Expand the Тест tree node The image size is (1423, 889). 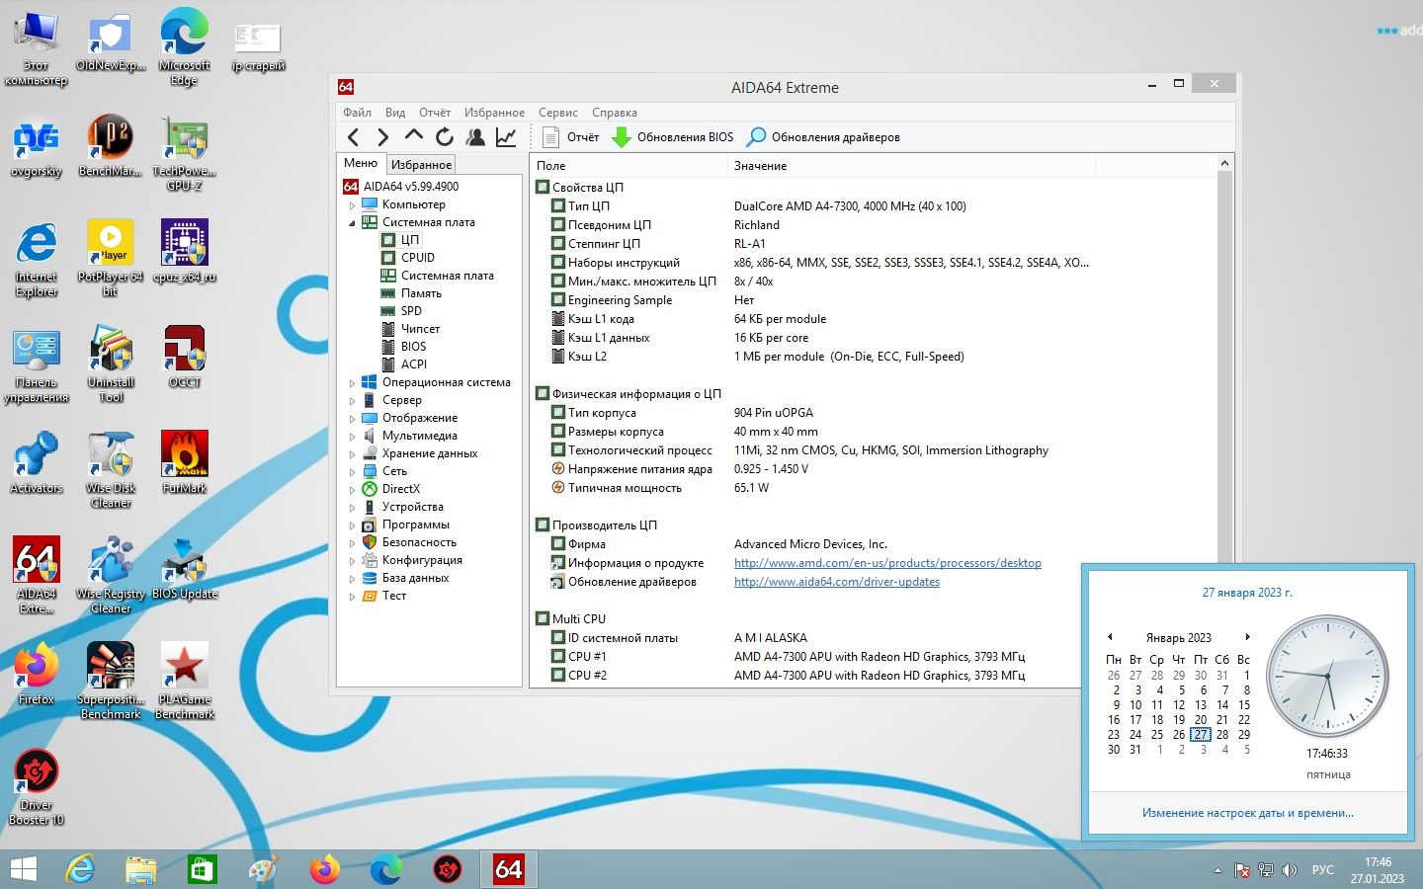[352, 597]
